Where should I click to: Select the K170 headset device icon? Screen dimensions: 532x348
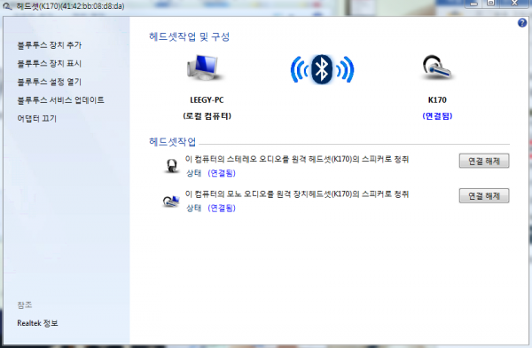coord(436,67)
